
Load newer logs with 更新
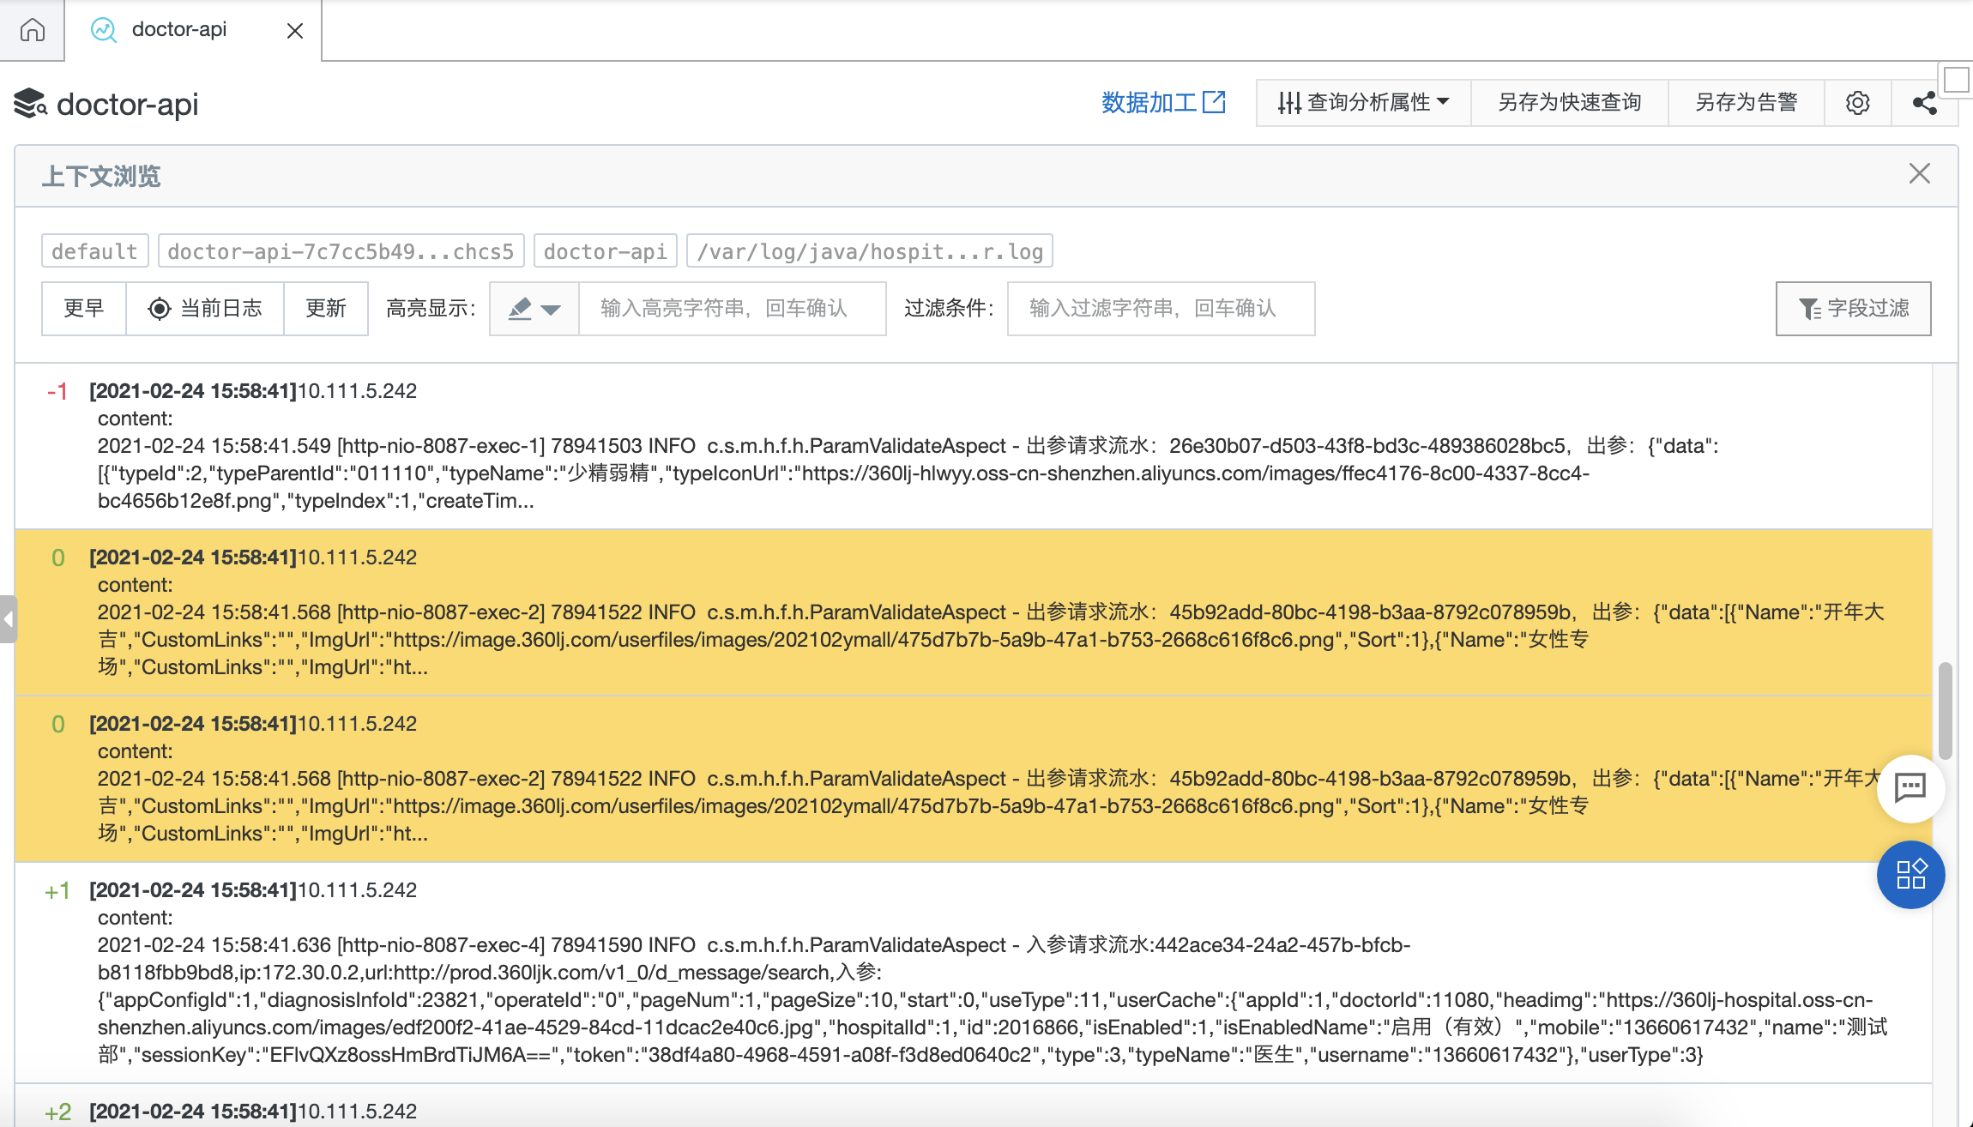coord(326,309)
